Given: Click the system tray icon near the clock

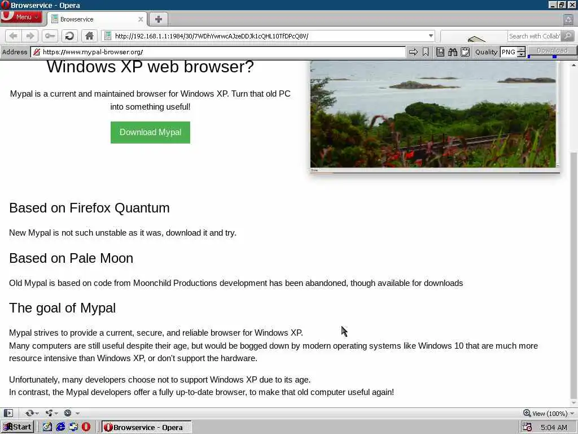Looking at the screenshot, I should 527,427.
